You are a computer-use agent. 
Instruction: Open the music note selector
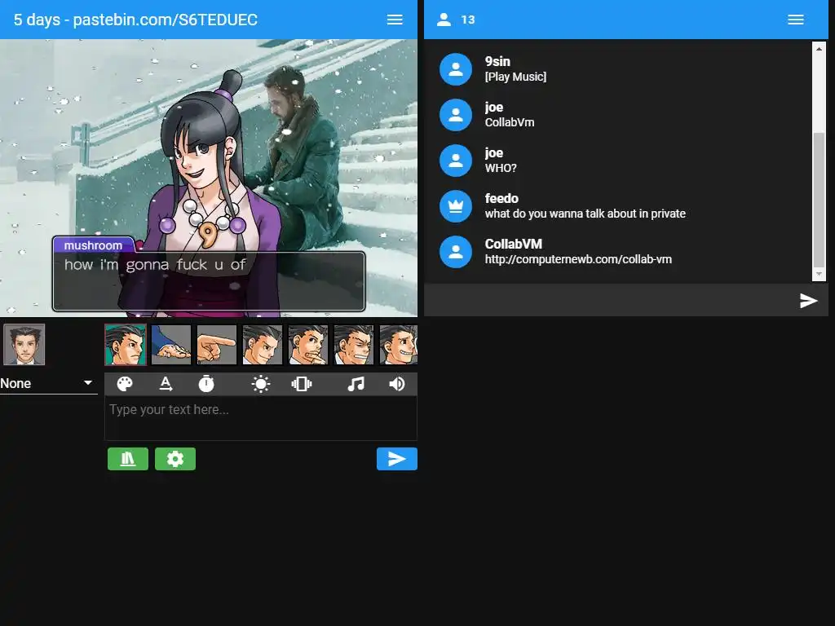[356, 384]
